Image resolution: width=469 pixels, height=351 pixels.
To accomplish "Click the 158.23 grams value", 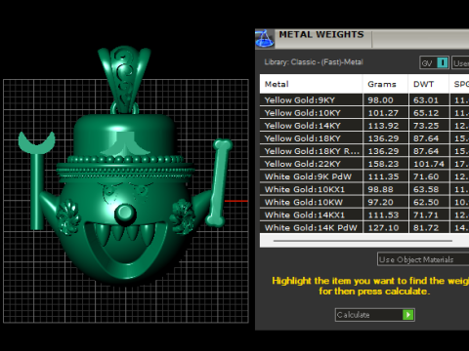I will coord(383,164).
